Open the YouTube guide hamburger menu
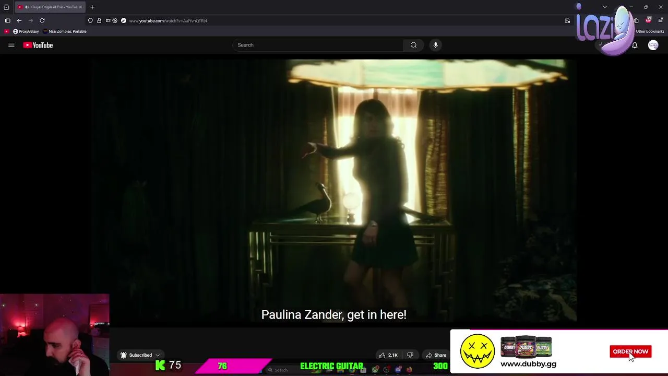The height and width of the screenshot is (376, 668). (x=11, y=45)
